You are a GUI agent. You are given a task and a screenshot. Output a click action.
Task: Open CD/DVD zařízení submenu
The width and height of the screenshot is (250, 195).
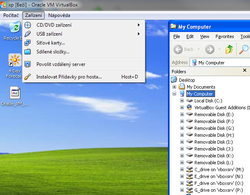point(84,25)
